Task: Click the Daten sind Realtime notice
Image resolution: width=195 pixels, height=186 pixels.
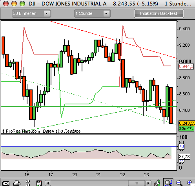Action: (62, 131)
